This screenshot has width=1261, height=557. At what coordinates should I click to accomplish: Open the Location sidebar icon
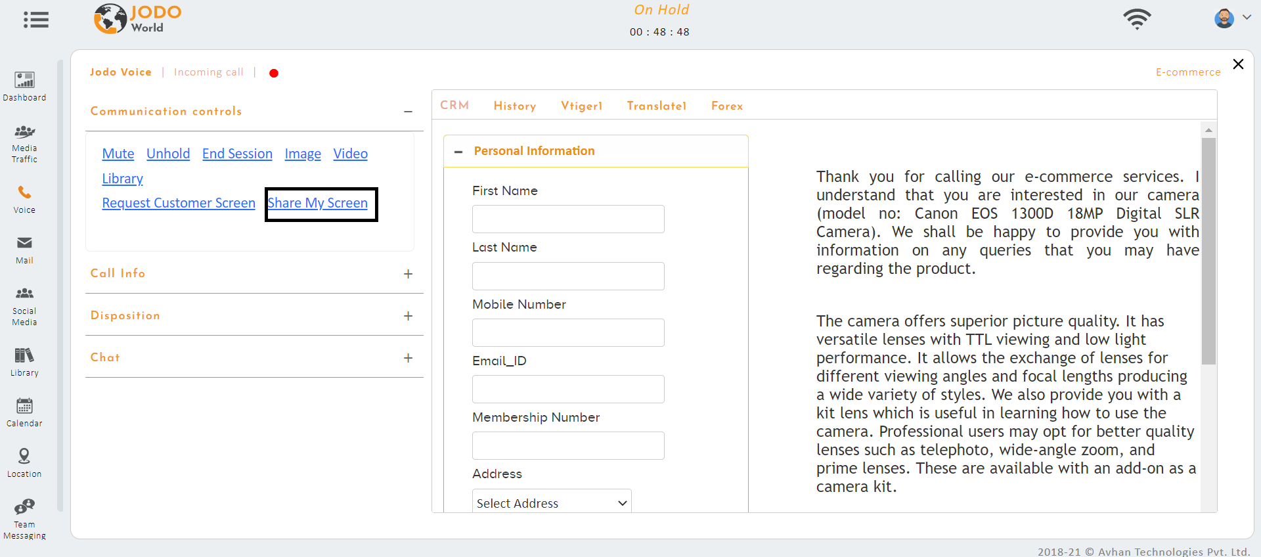[x=24, y=463]
